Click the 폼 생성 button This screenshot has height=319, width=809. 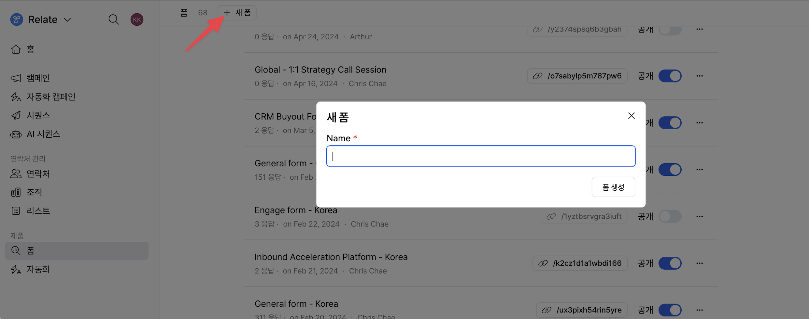tap(613, 187)
